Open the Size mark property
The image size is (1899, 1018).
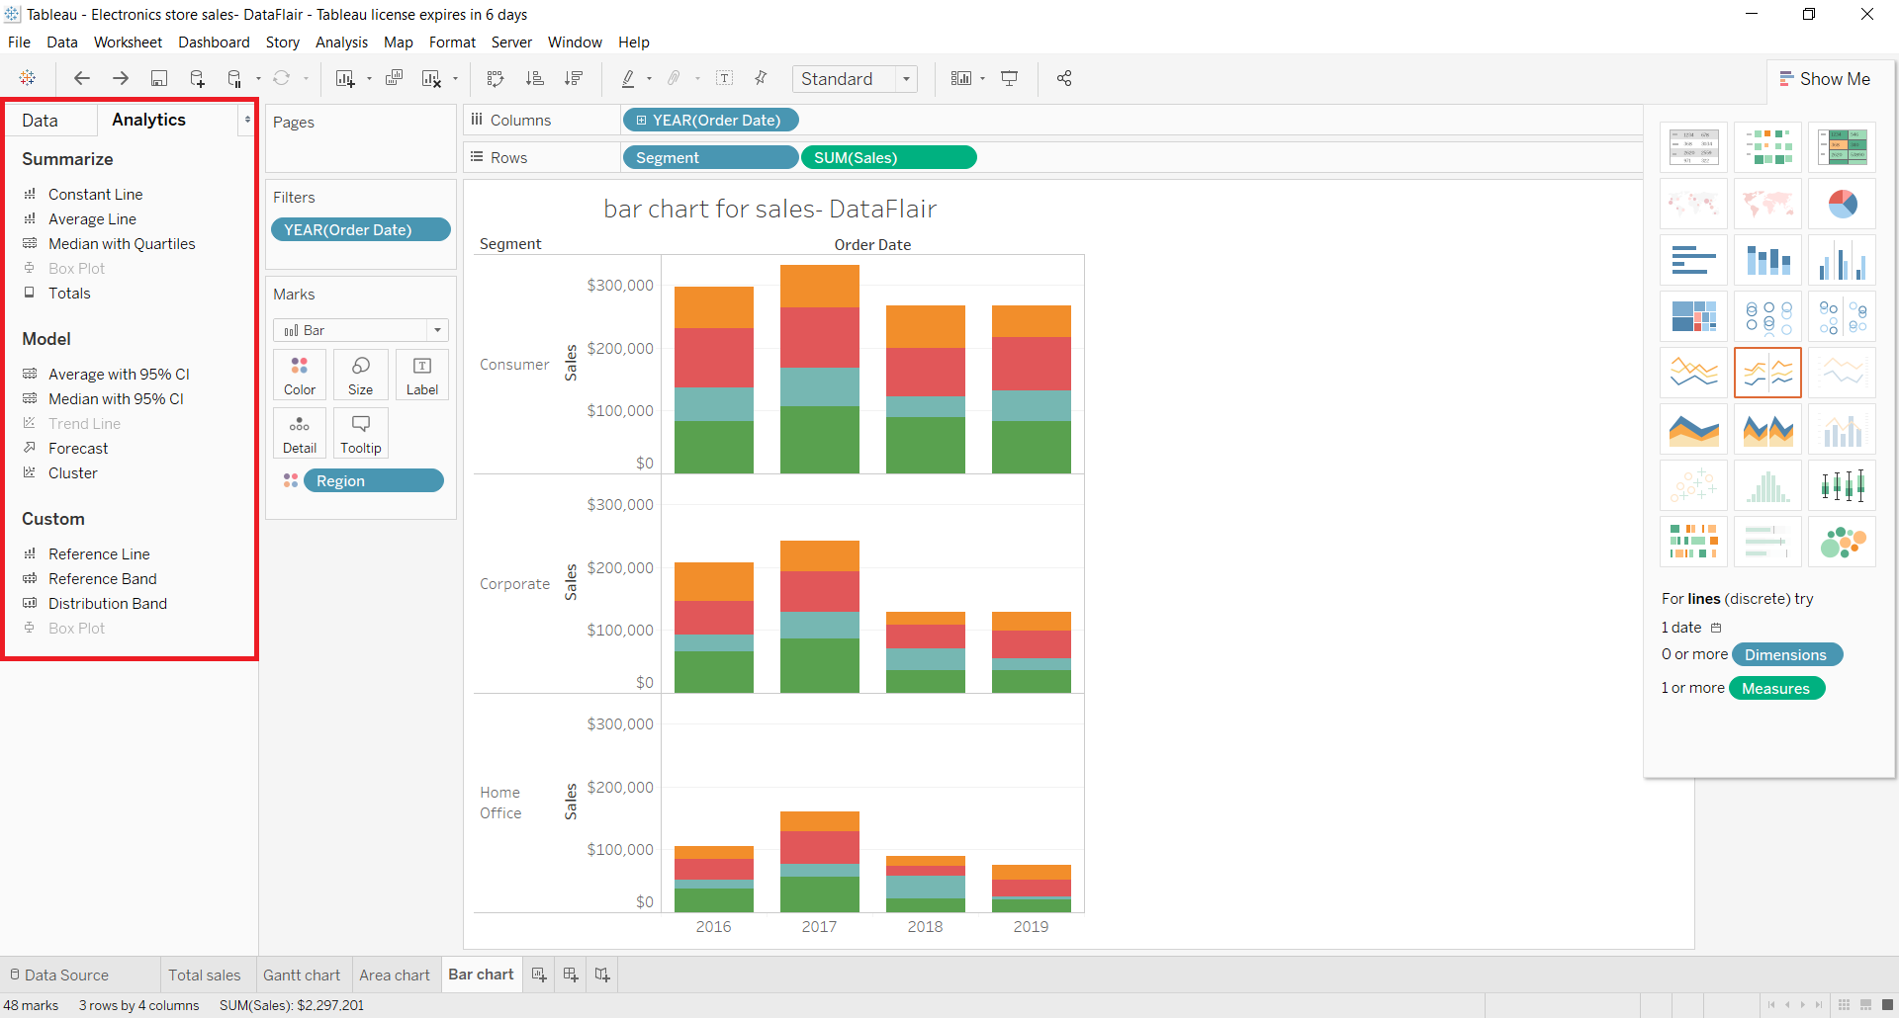point(361,376)
